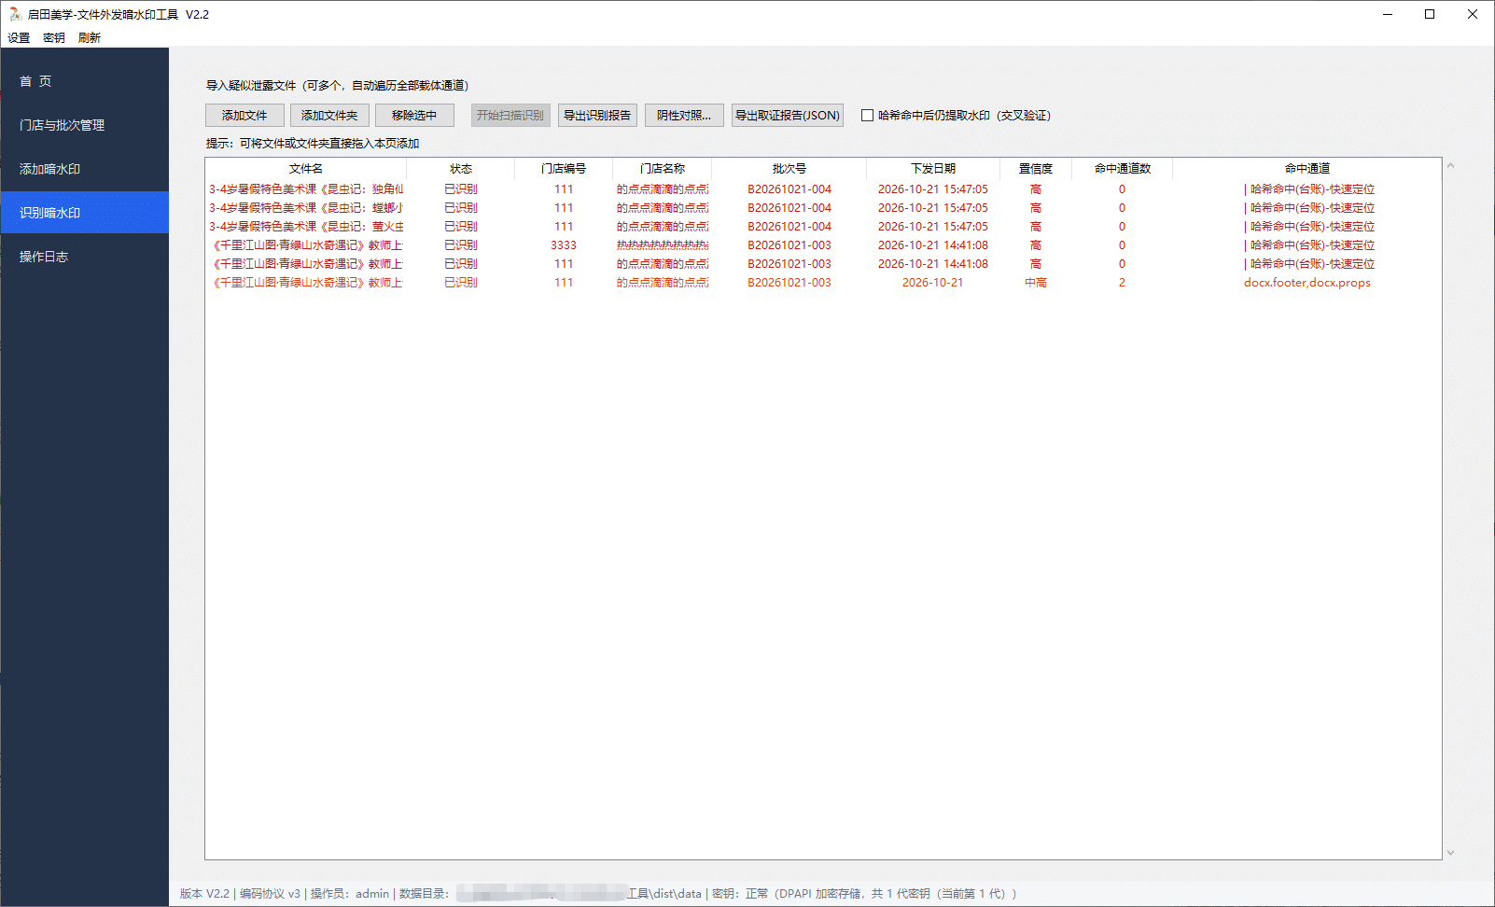Screen dimensions: 1495x907
Task: Select the row with 门店编号 3333
Action: click(823, 245)
